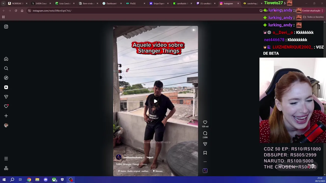
Task: Open OBS Studio from the taskbar
Action: (x=71, y=180)
